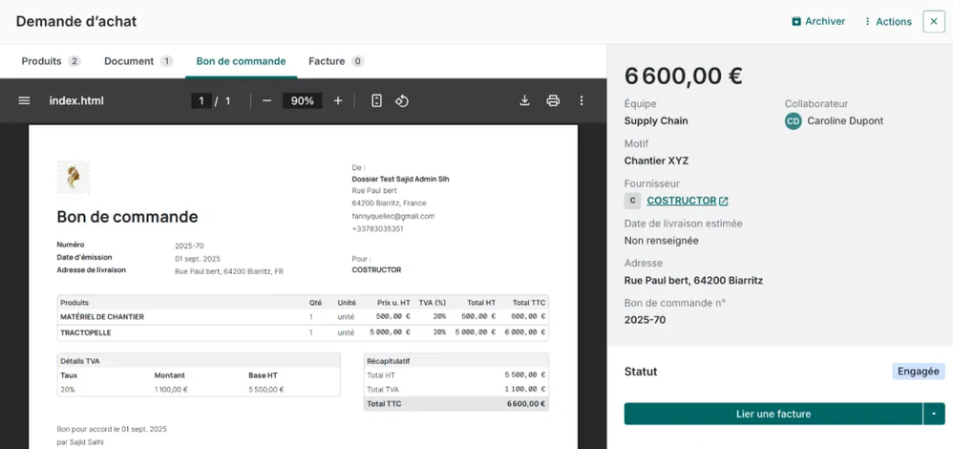Click the index.html file name
The height and width of the screenshot is (449, 953).
tap(76, 100)
